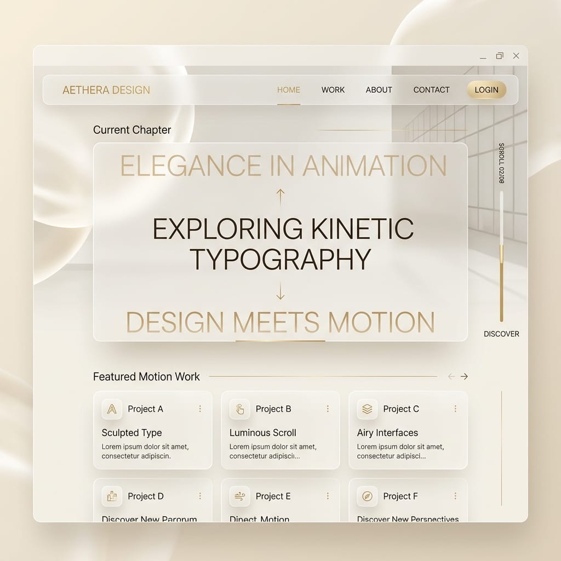Click EXPLORING KINETIC TYPOGRAPHY headline

point(283,244)
